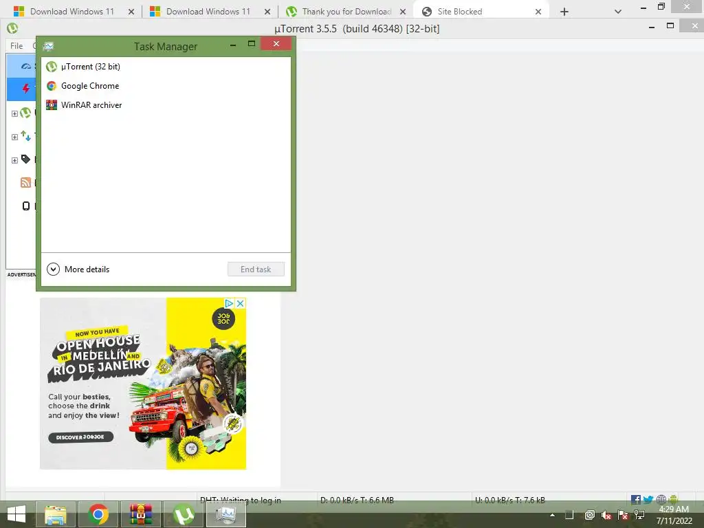Open WinRAR from taskbar

click(141, 514)
